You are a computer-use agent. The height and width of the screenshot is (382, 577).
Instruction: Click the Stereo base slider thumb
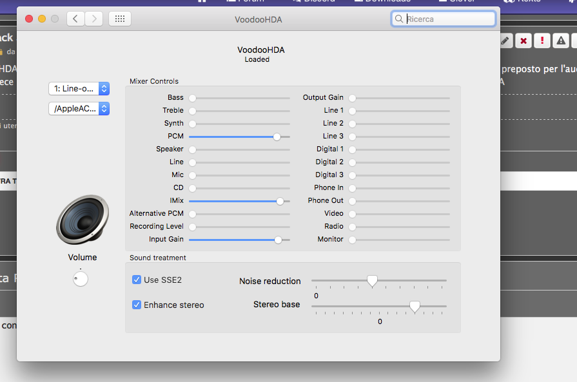[415, 307]
